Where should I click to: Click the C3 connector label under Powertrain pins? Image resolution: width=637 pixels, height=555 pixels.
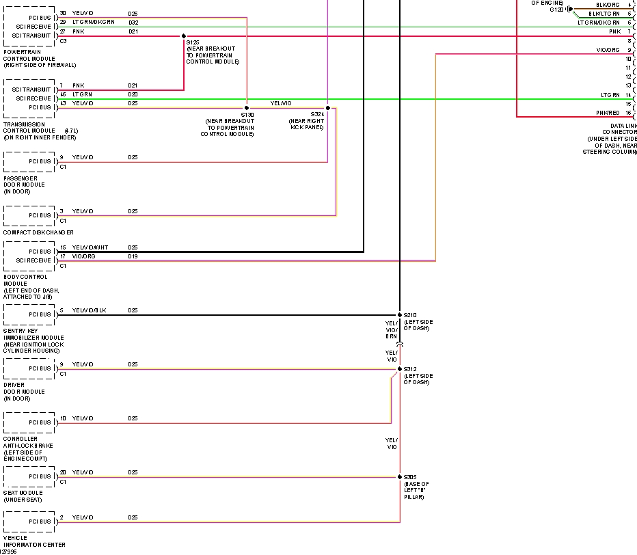point(63,41)
